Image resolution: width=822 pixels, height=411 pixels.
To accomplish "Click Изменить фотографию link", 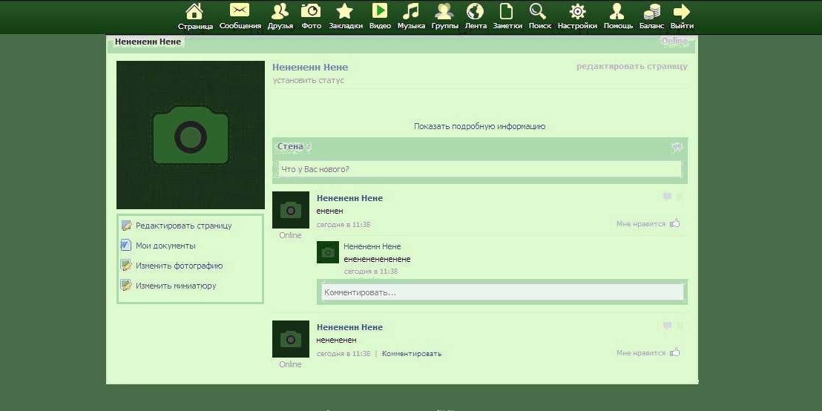I will tap(179, 266).
